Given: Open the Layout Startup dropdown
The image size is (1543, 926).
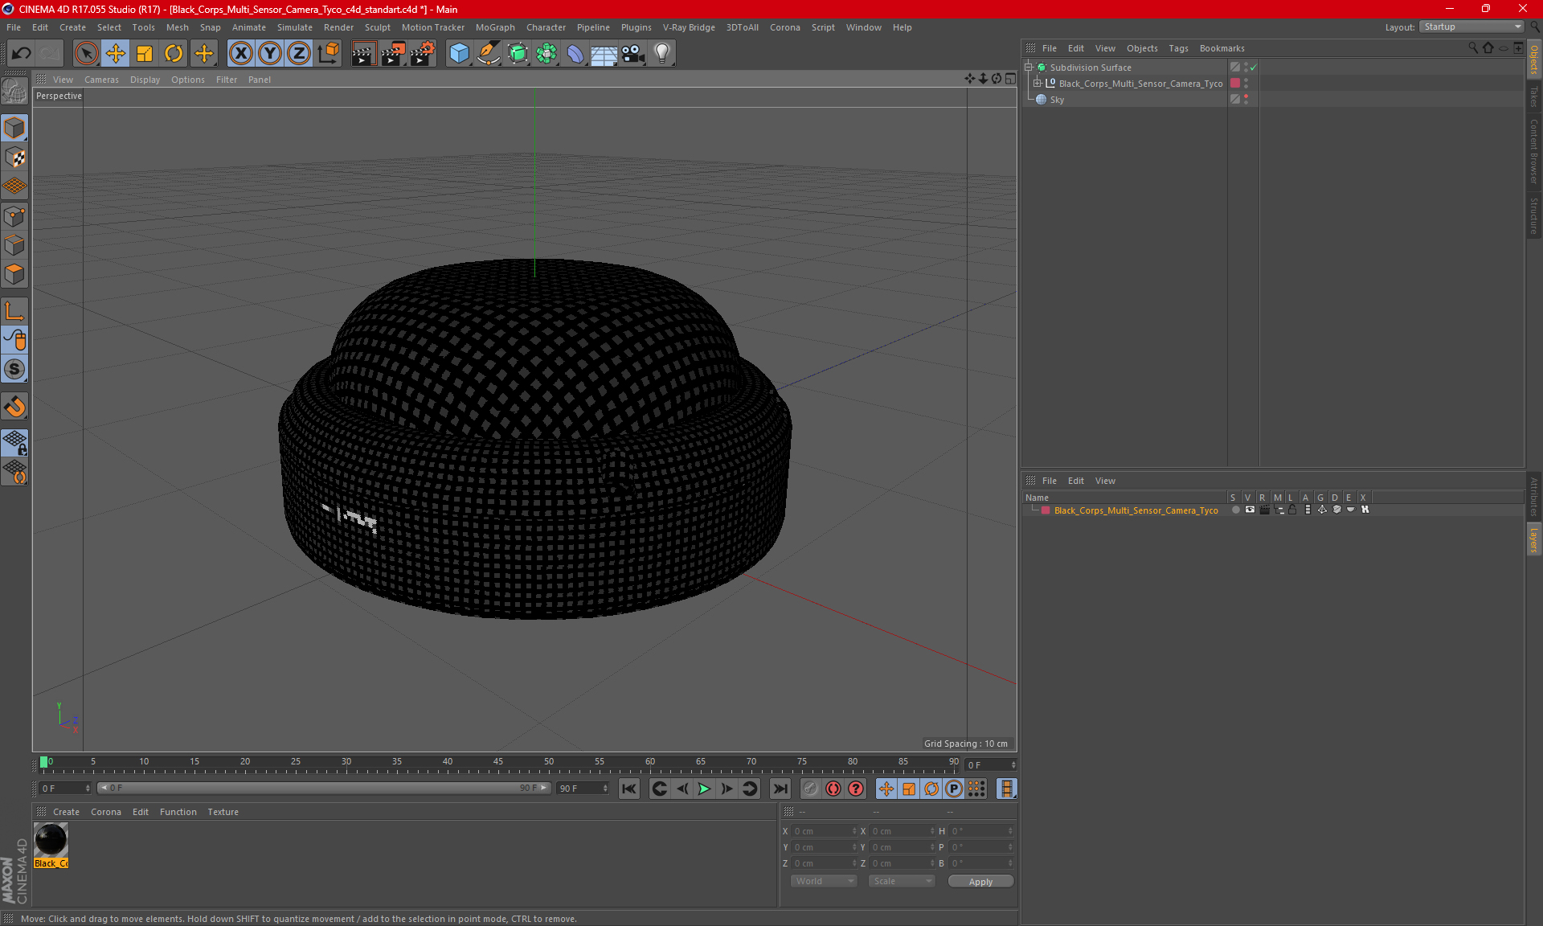Looking at the screenshot, I should (1471, 27).
